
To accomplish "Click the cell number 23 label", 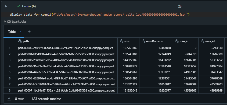I will click(x=180, y=6).
